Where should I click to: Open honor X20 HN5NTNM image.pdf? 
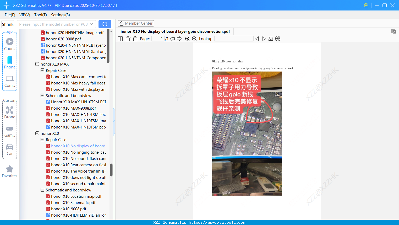tap(72, 33)
